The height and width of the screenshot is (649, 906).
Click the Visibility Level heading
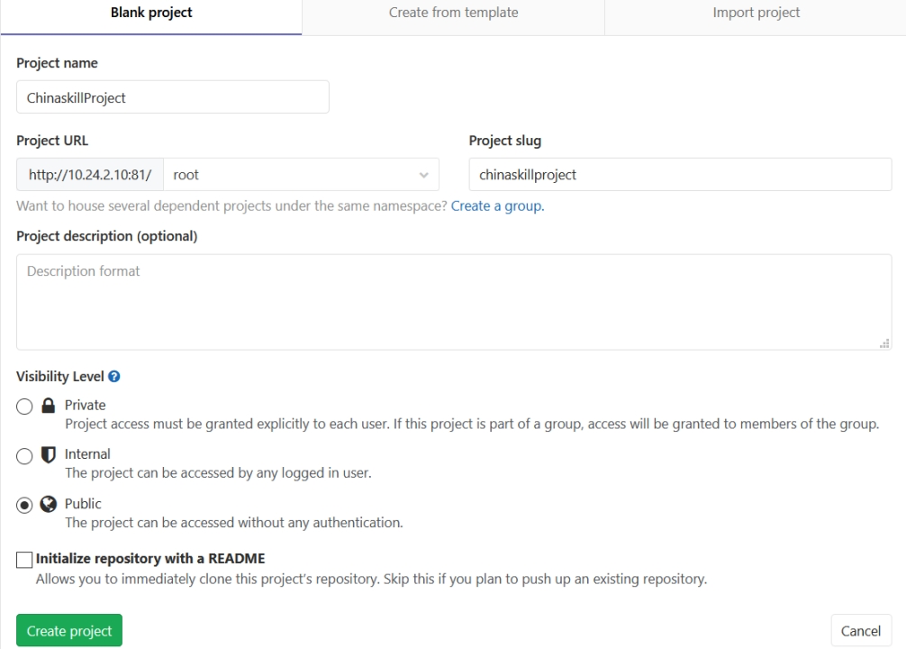pyautogui.click(x=60, y=377)
